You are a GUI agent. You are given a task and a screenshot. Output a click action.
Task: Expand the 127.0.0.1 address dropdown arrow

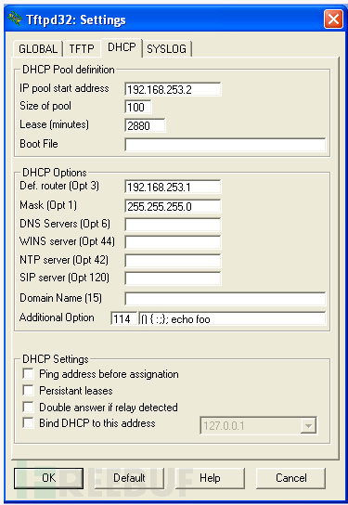pos(308,426)
